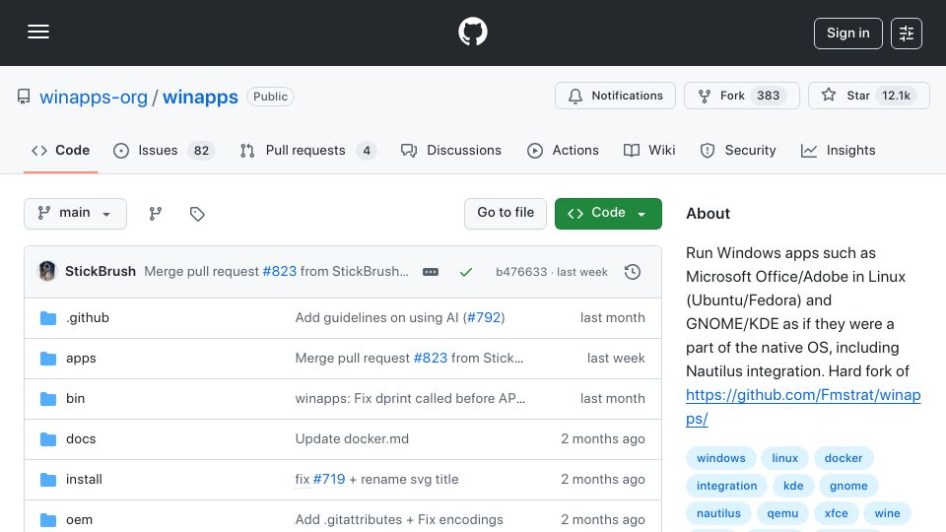Open the Actions tab
This screenshot has width=946, height=532.
(563, 150)
